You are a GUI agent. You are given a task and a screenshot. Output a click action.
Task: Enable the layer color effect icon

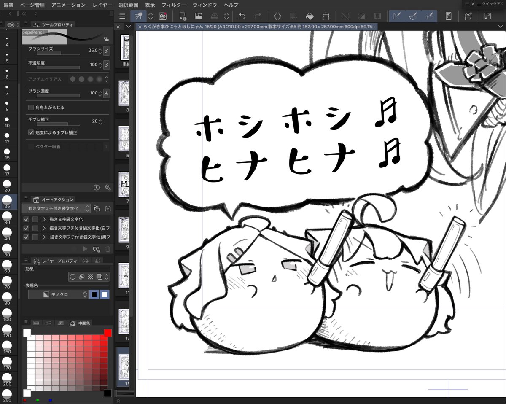point(99,277)
